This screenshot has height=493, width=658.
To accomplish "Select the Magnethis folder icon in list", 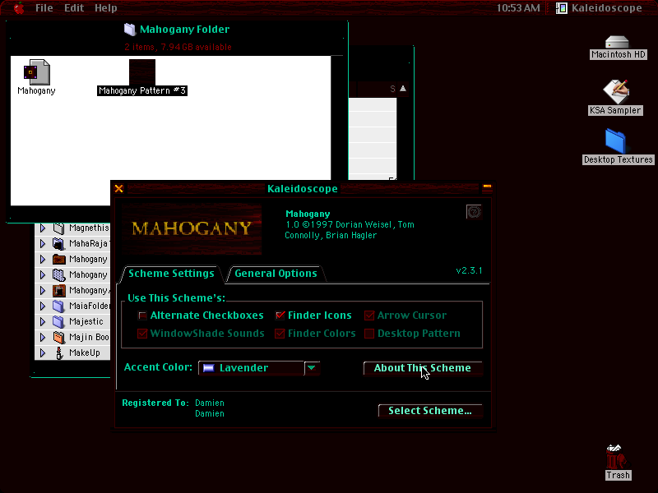I will click(x=58, y=228).
